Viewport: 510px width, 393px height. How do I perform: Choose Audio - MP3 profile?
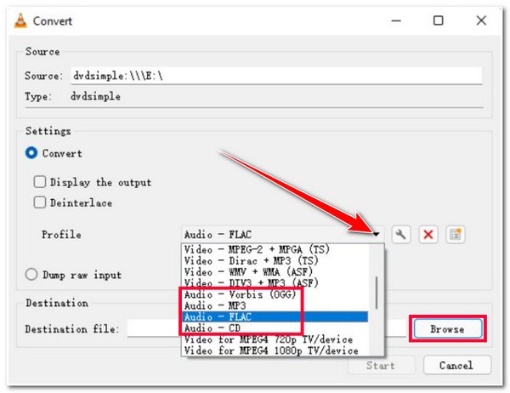(275, 305)
